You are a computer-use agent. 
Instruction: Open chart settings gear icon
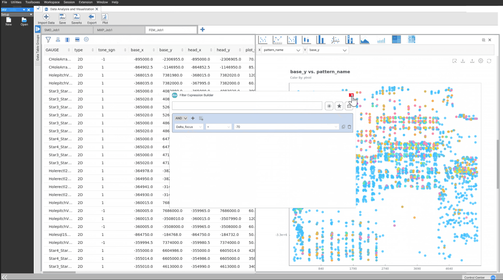coord(480,61)
